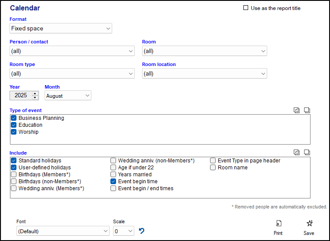Screen dimensions: 330x241
Task: Toggle Birthdays (Members*) checkbox
Action: click(14, 175)
